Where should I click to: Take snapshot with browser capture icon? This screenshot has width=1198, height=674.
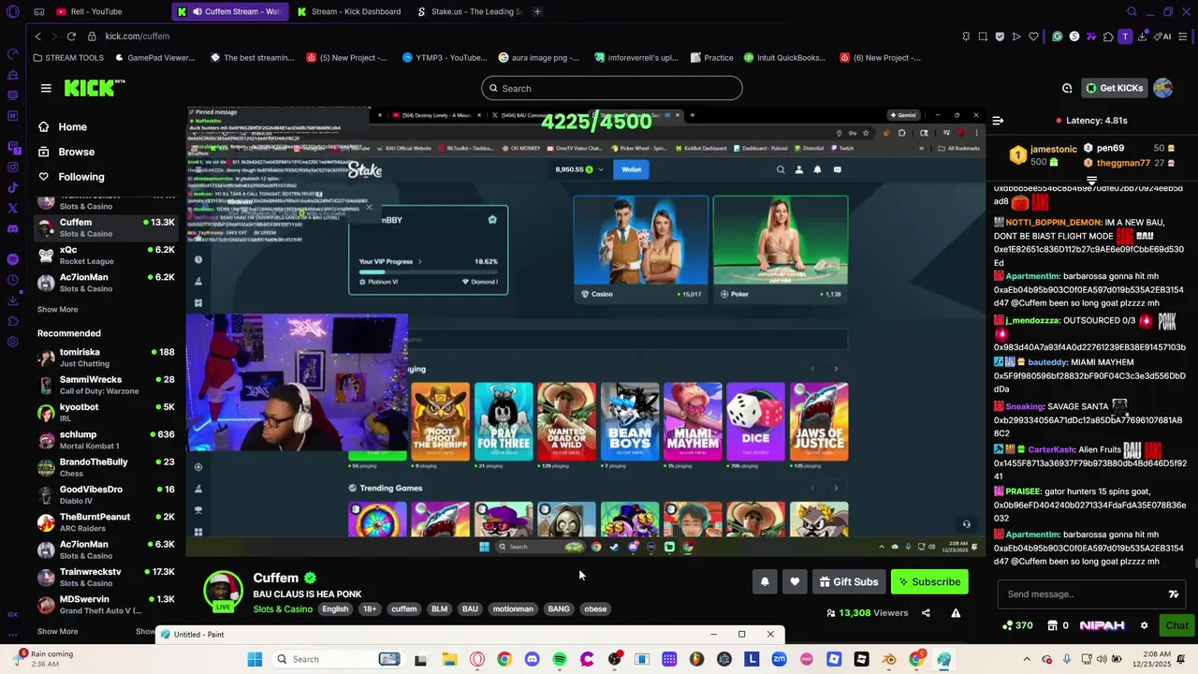[x=983, y=37]
